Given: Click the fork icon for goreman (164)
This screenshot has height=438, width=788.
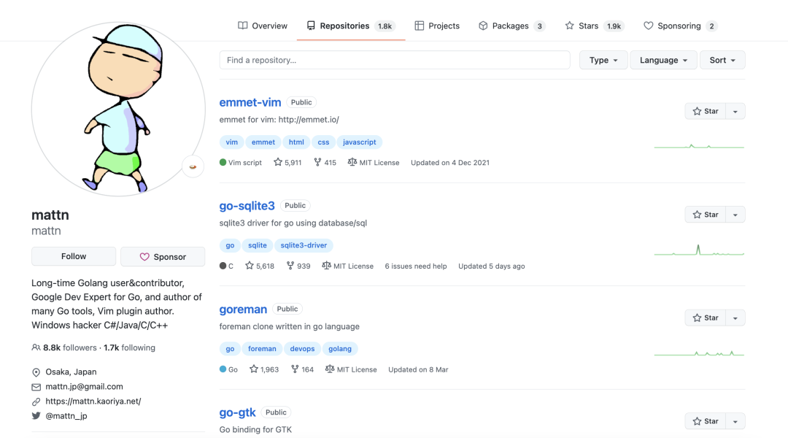Looking at the screenshot, I should (x=295, y=369).
